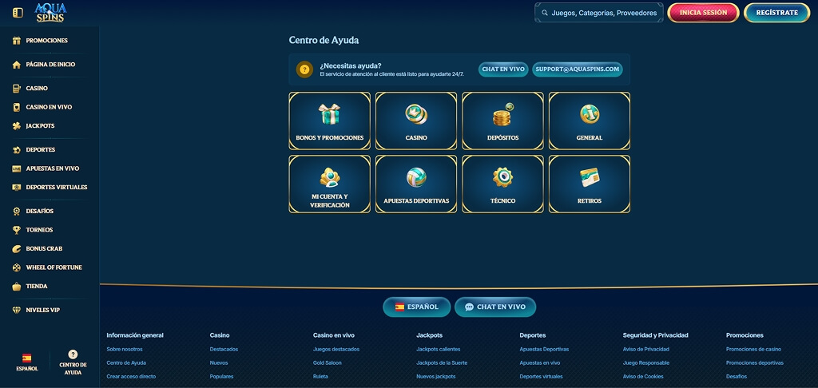Open Mi Cuenta y Verificación category
Image resolution: width=818 pixels, height=388 pixels.
330,184
